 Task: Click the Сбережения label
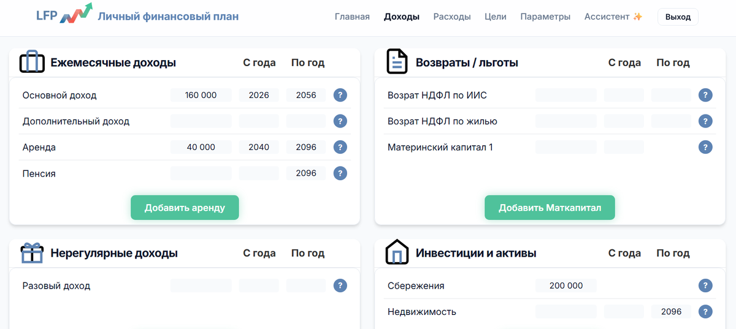416,286
